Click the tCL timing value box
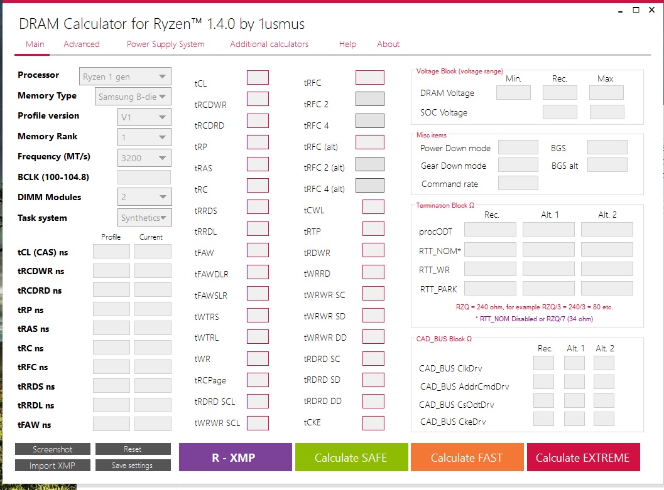Screen dimensions: 664x490 [x=258, y=78]
